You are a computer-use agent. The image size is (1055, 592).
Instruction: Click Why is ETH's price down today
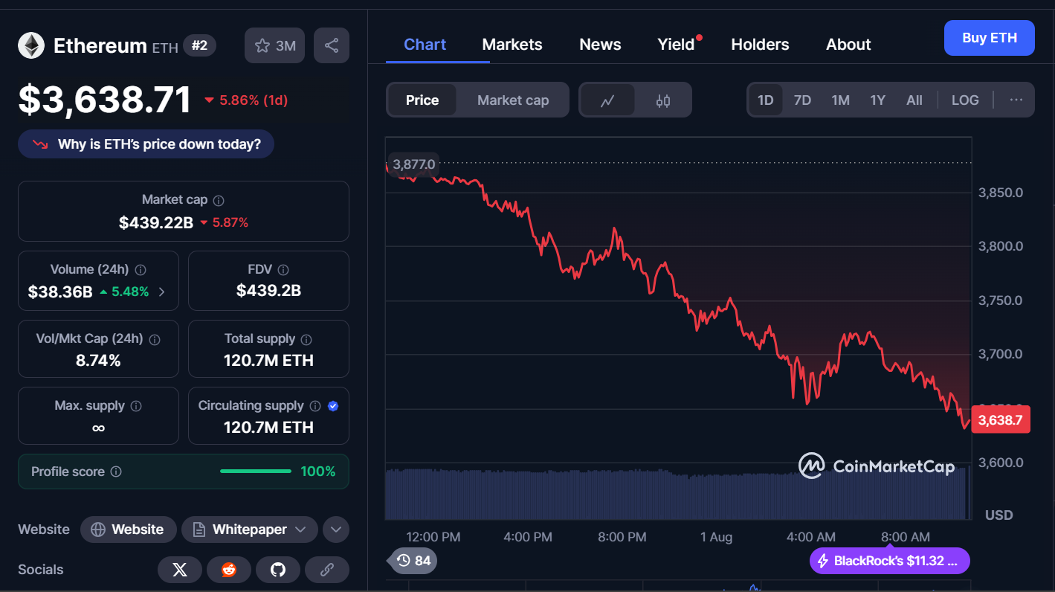click(x=146, y=144)
